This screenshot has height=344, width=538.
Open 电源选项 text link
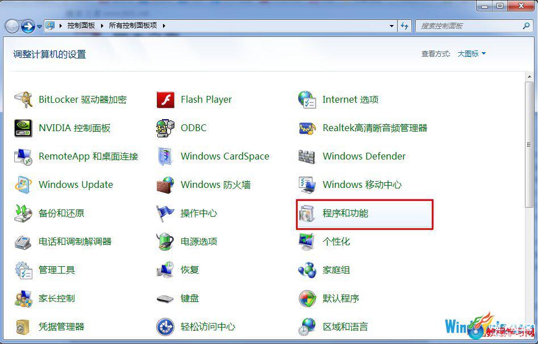(x=199, y=241)
